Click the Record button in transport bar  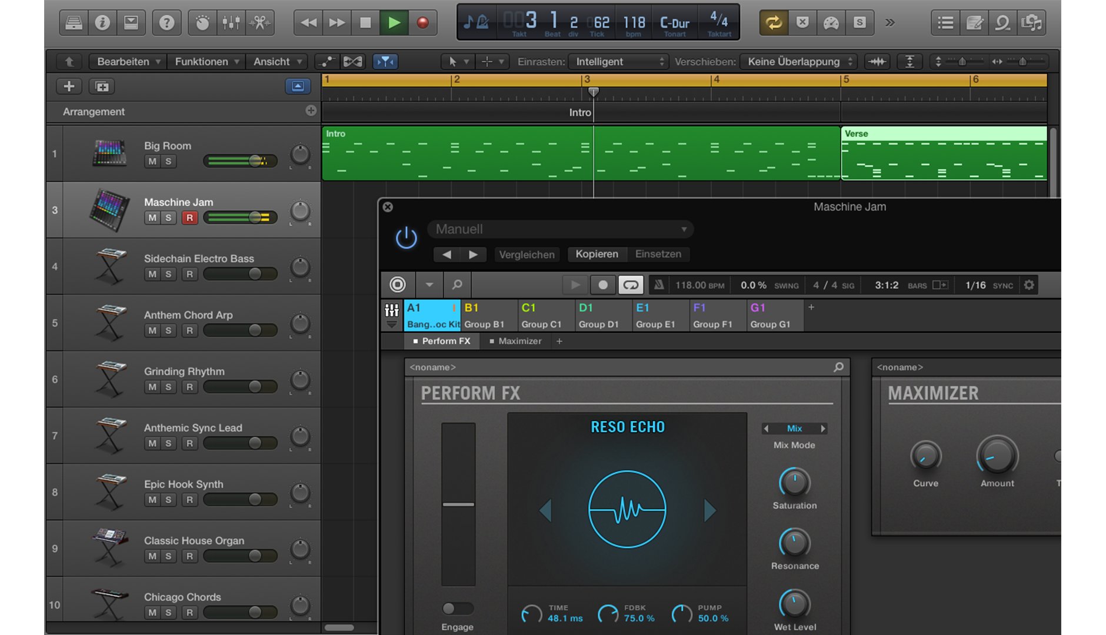tap(422, 23)
